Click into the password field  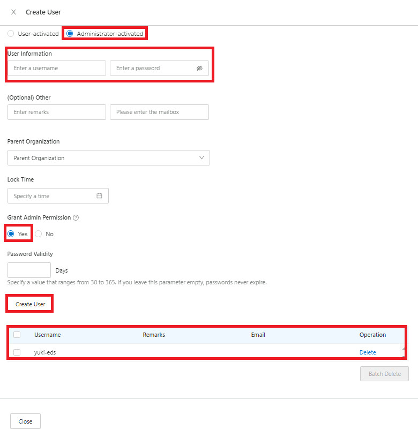(153, 69)
